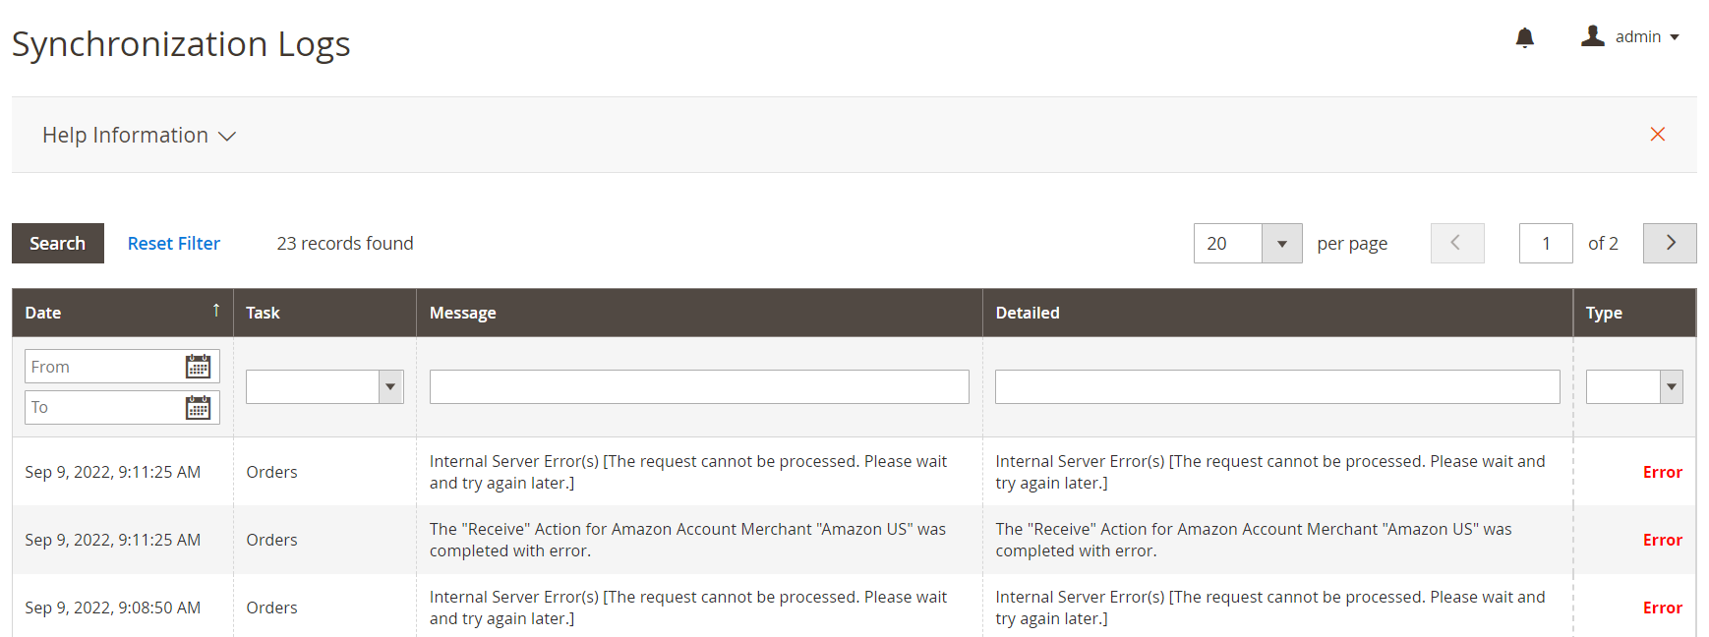The image size is (1709, 637).
Task: Expand the Help Information section
Action: coord(139,136)
